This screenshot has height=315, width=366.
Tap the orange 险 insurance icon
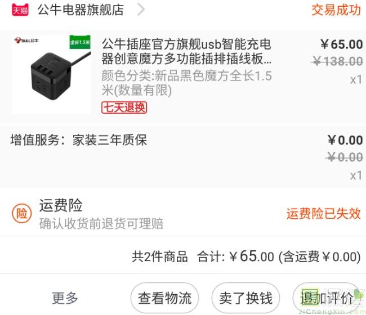[x=22, y=213]
